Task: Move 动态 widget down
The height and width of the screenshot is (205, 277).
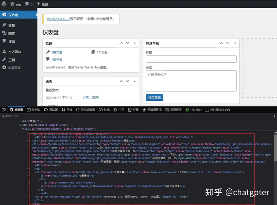Action: (x=127, y=82)
